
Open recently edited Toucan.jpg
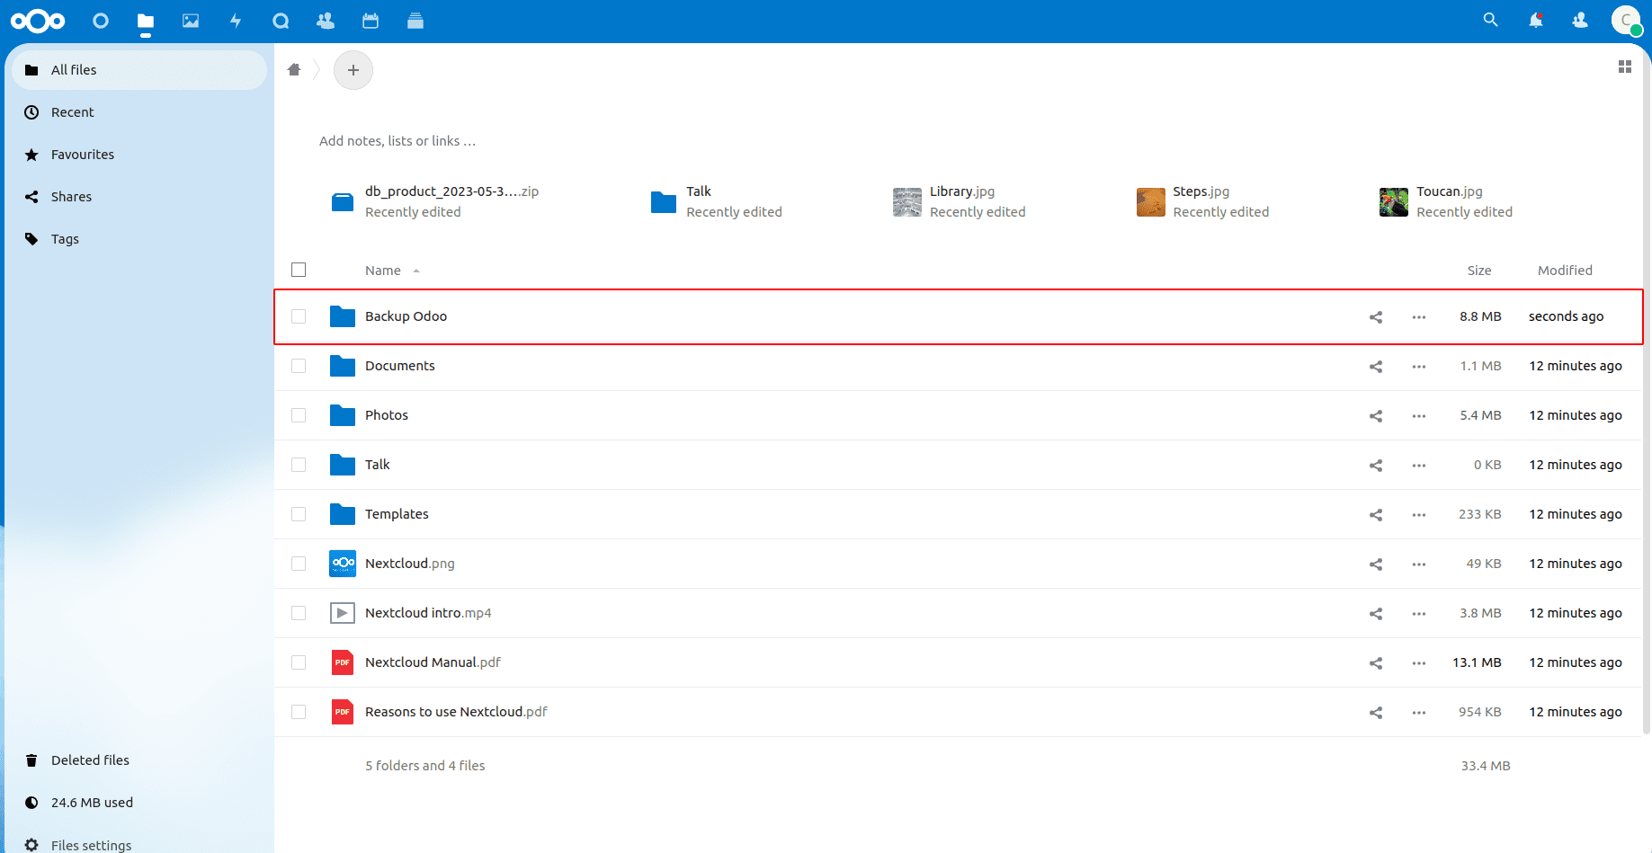1446,201
